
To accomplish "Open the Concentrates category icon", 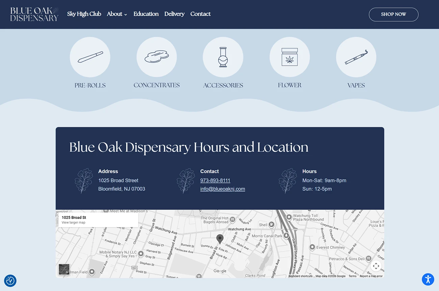I will click(x=156, y=57).
